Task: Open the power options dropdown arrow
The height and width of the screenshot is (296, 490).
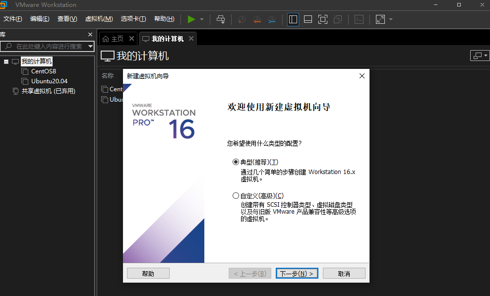Action: click(x=202, y=19)
